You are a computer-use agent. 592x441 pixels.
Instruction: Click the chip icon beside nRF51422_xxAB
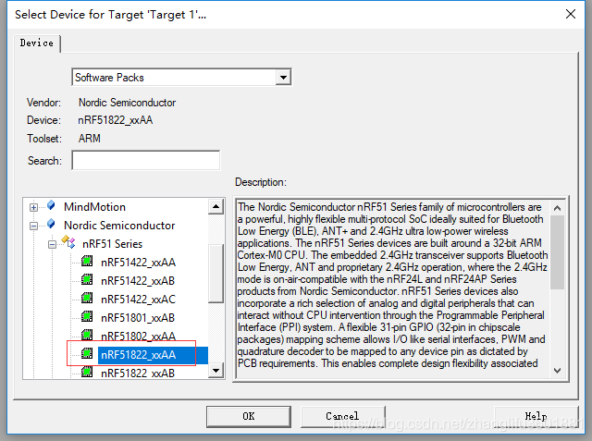(x=87, y=279)
